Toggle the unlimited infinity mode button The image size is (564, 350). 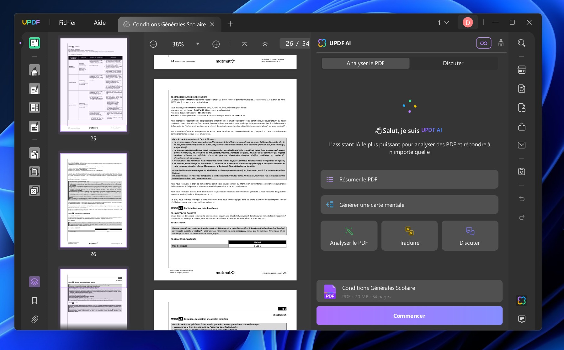tap(483, 43)
